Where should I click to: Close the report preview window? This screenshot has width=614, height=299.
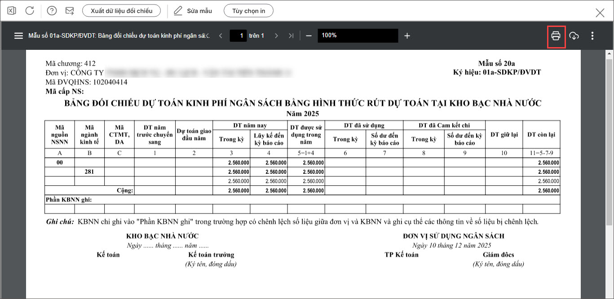(x=600, y=13)
